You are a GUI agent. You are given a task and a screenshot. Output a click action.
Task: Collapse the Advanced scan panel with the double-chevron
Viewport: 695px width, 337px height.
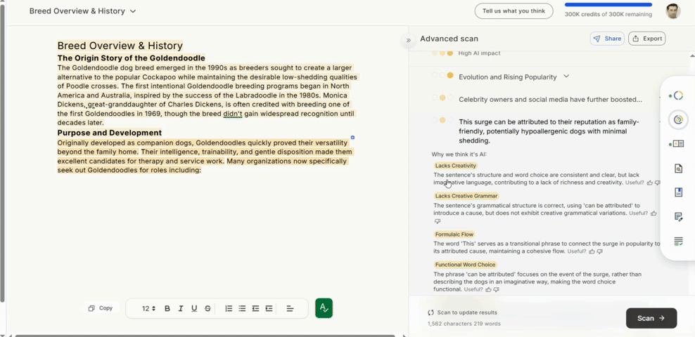click(408, 40)
